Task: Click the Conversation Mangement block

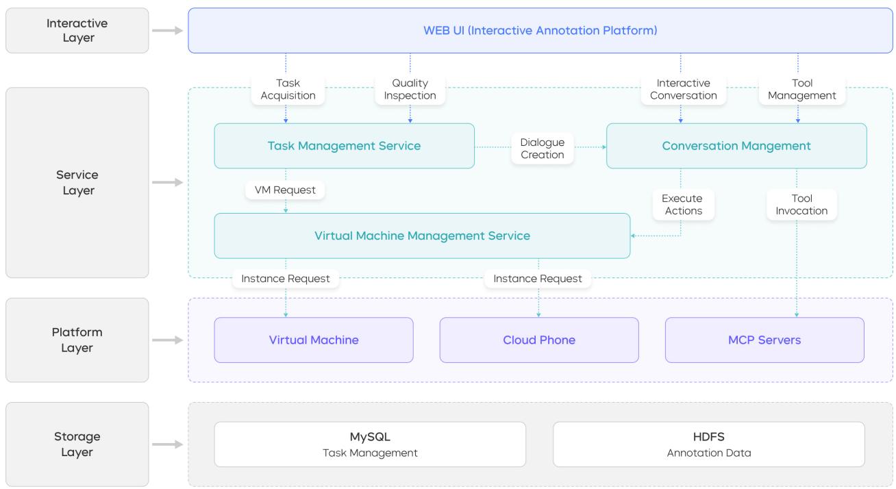Action: 736,146
